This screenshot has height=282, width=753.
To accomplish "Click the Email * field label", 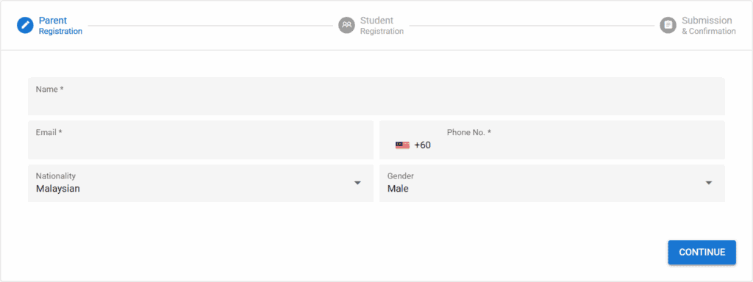I will click(49, 132).
